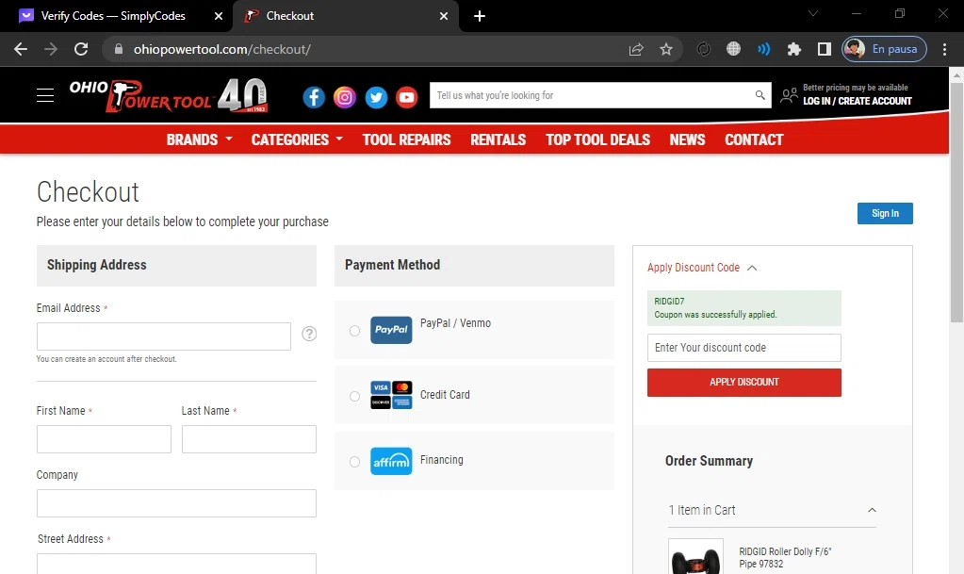Click the First Name input field
Screen dimensions: 964x574
104,439
